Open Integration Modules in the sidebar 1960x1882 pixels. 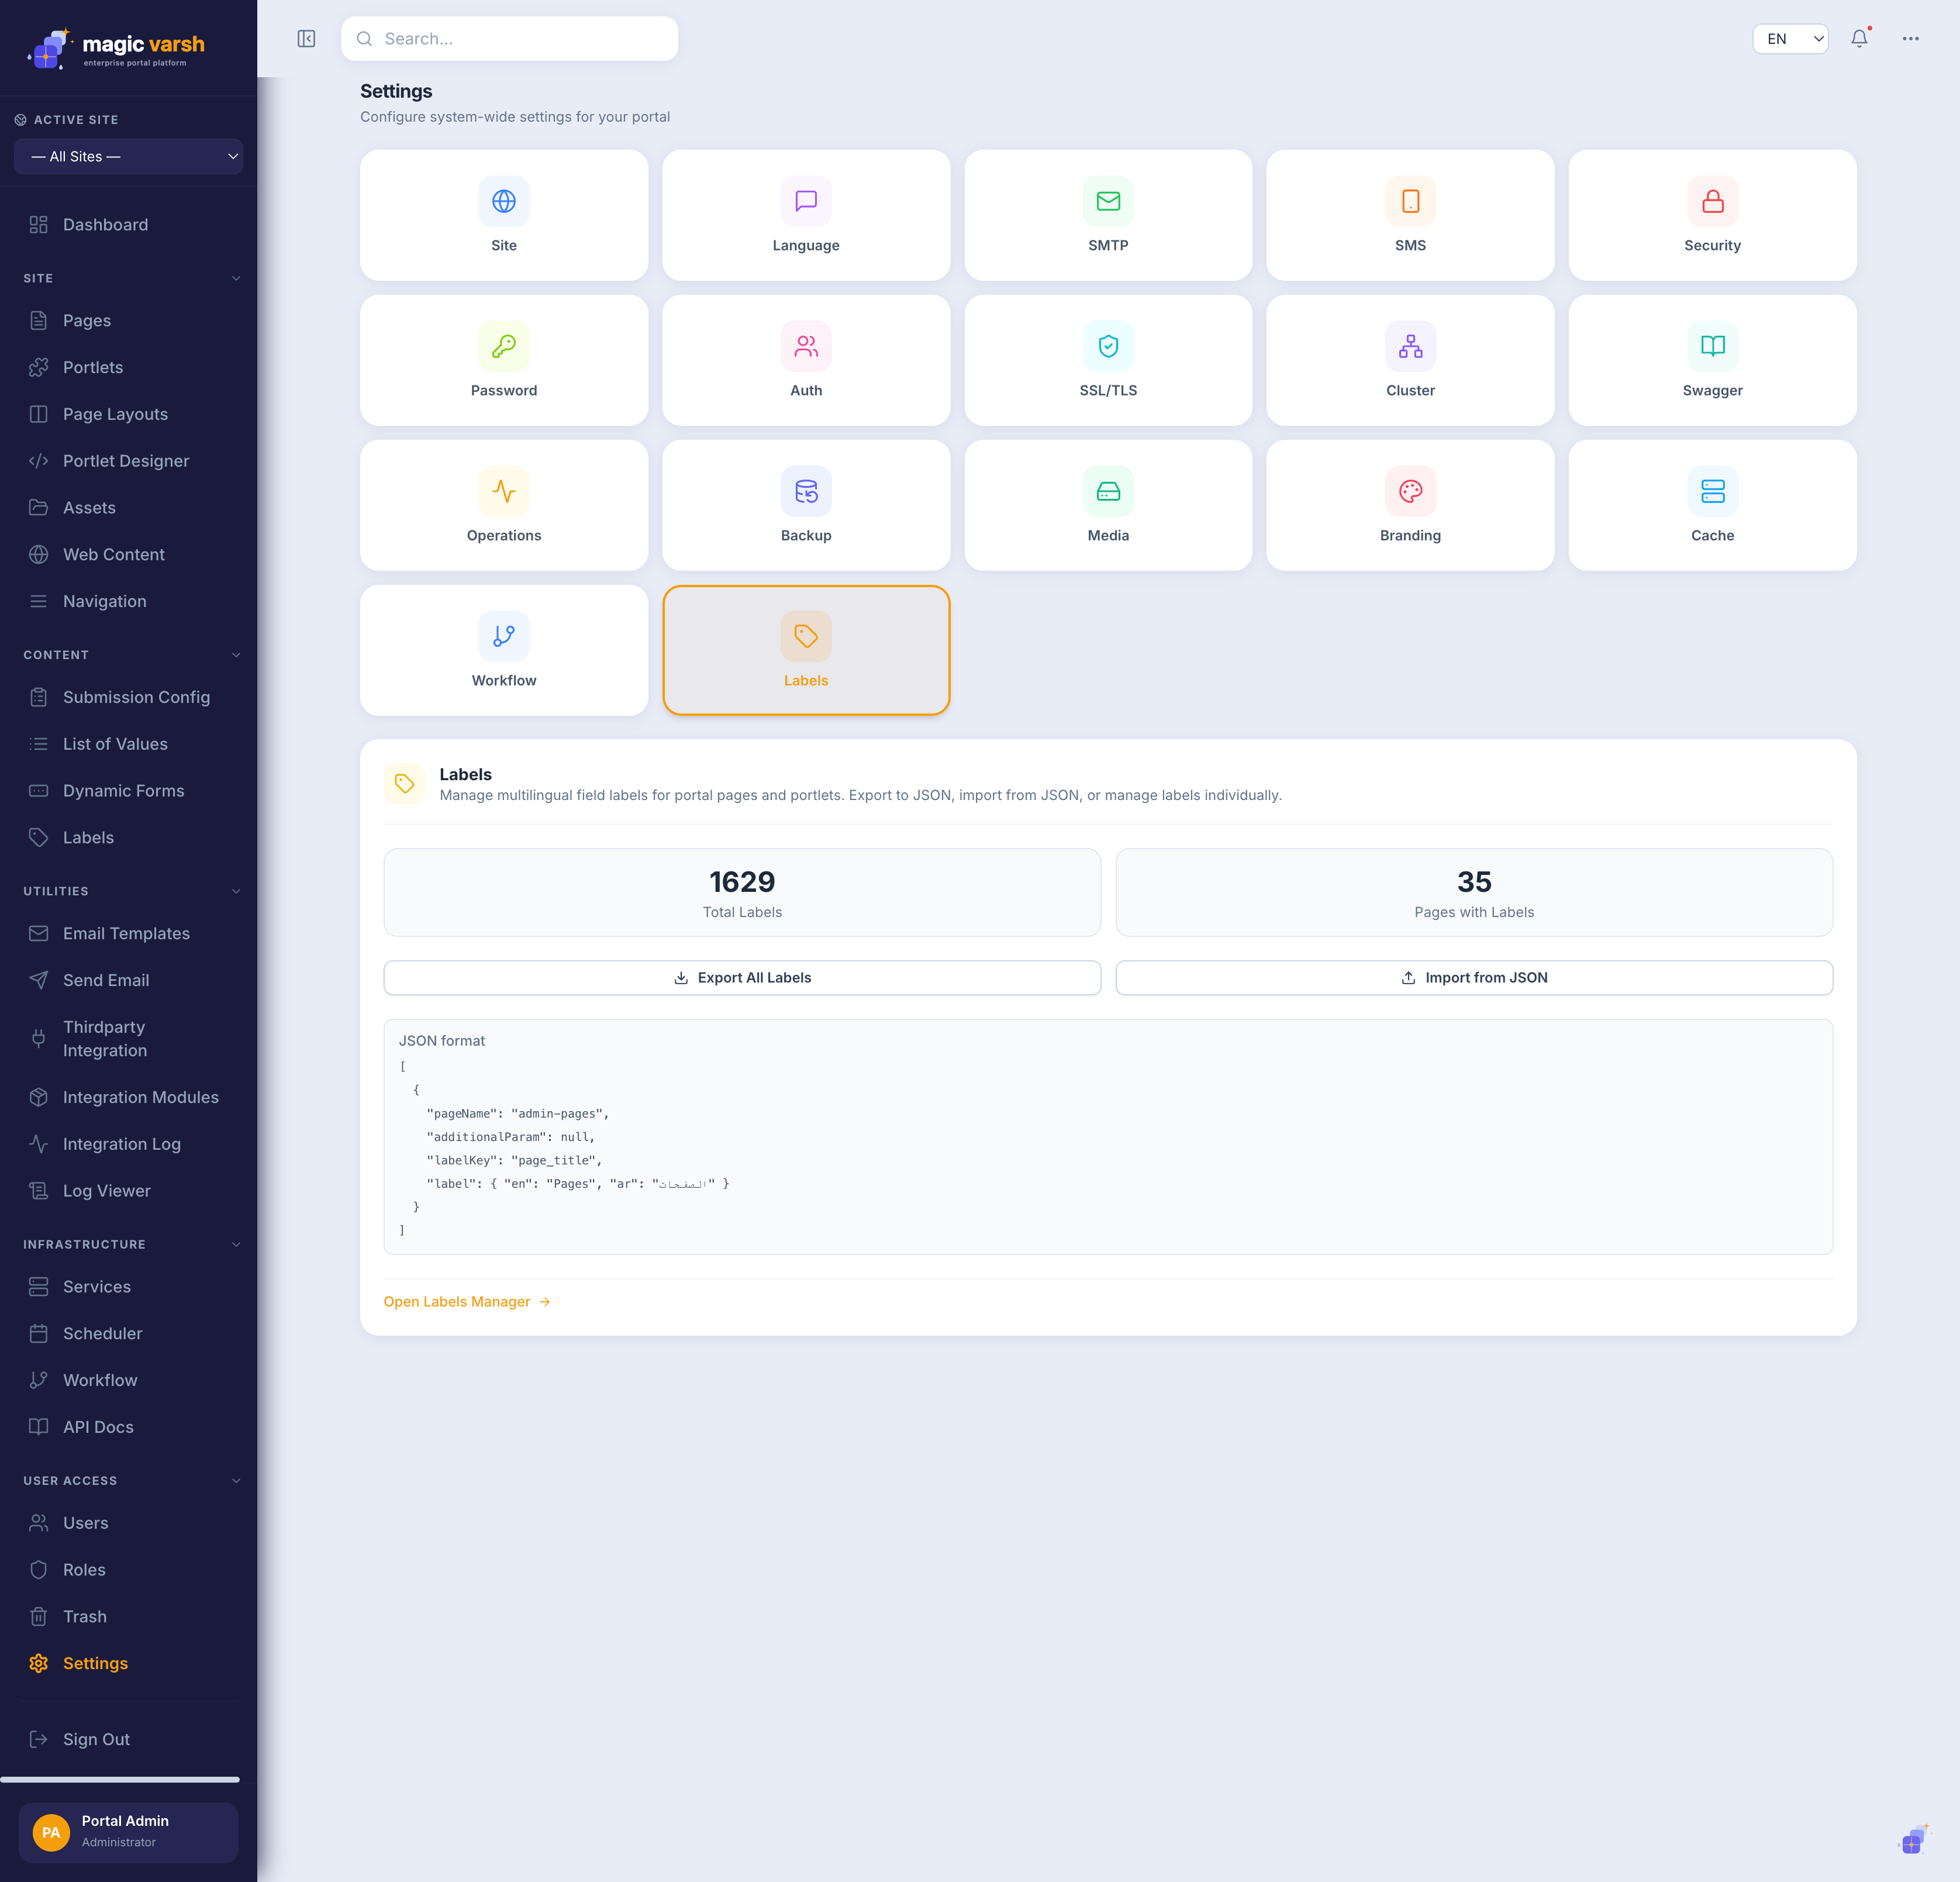coord(128,1097)
